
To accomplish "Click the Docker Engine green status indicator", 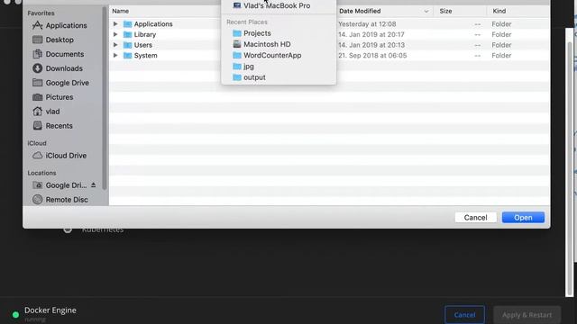I will click(x=15, y=315).
